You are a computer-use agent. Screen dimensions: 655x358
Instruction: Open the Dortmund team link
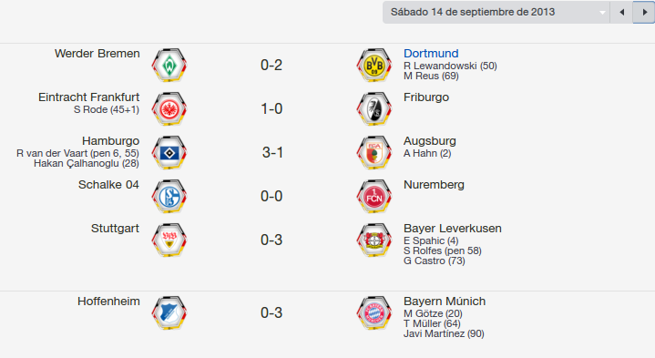click(x=431, y=54)
